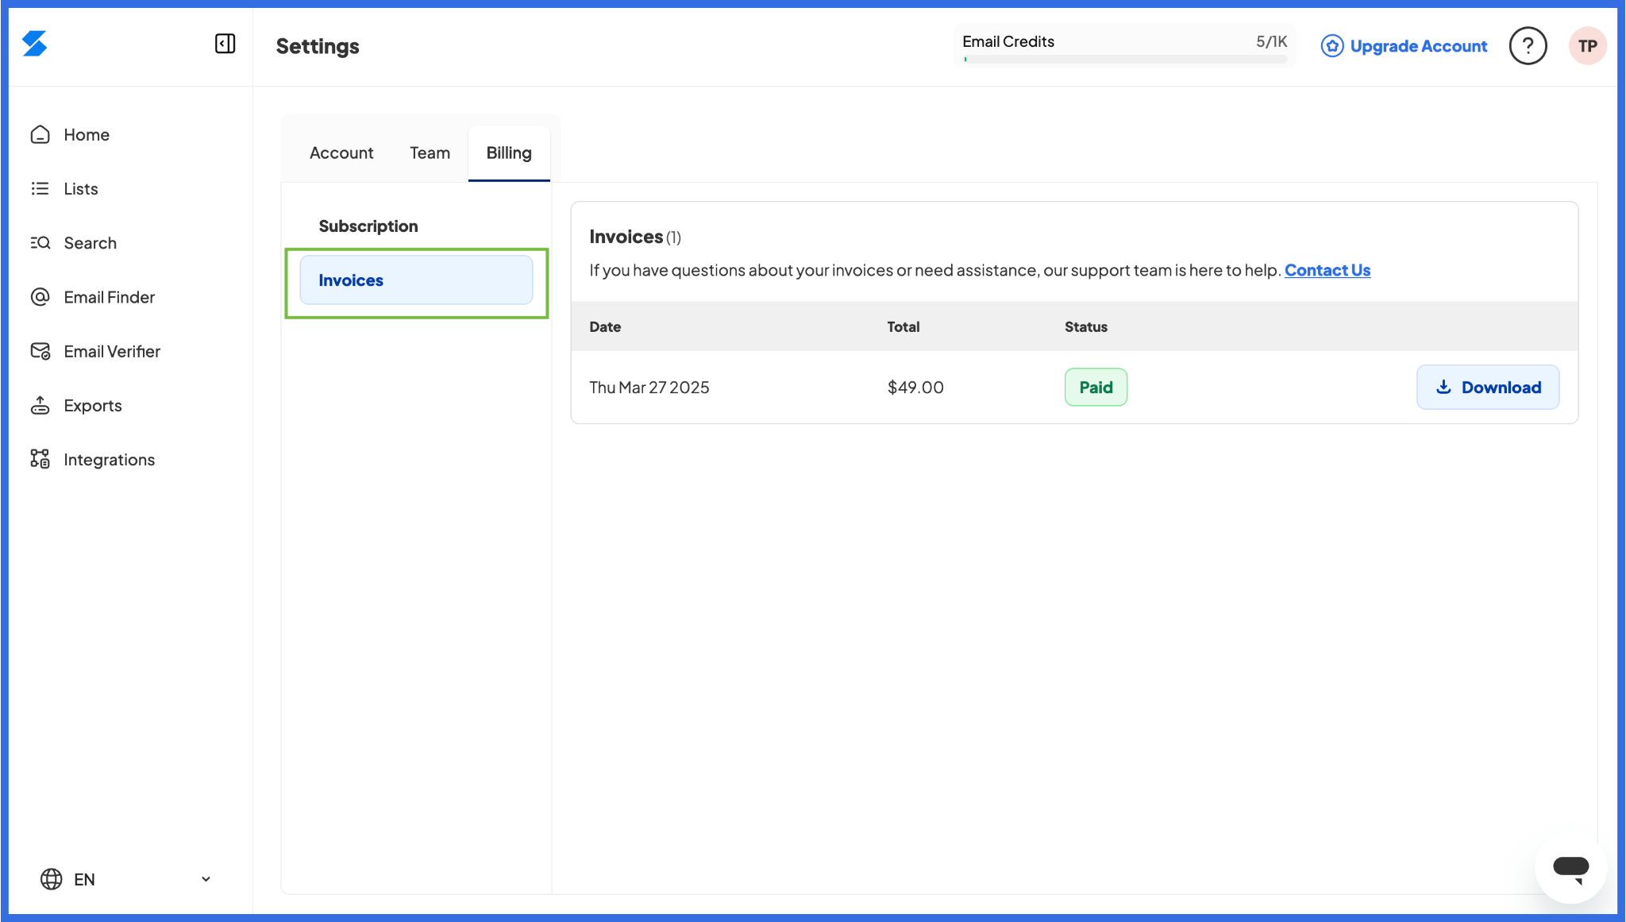Click the blue logo at top left
1626x922 pixels.
35,44
